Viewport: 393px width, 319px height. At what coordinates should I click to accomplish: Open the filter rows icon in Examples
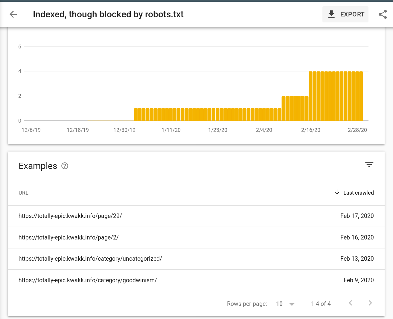369,164
